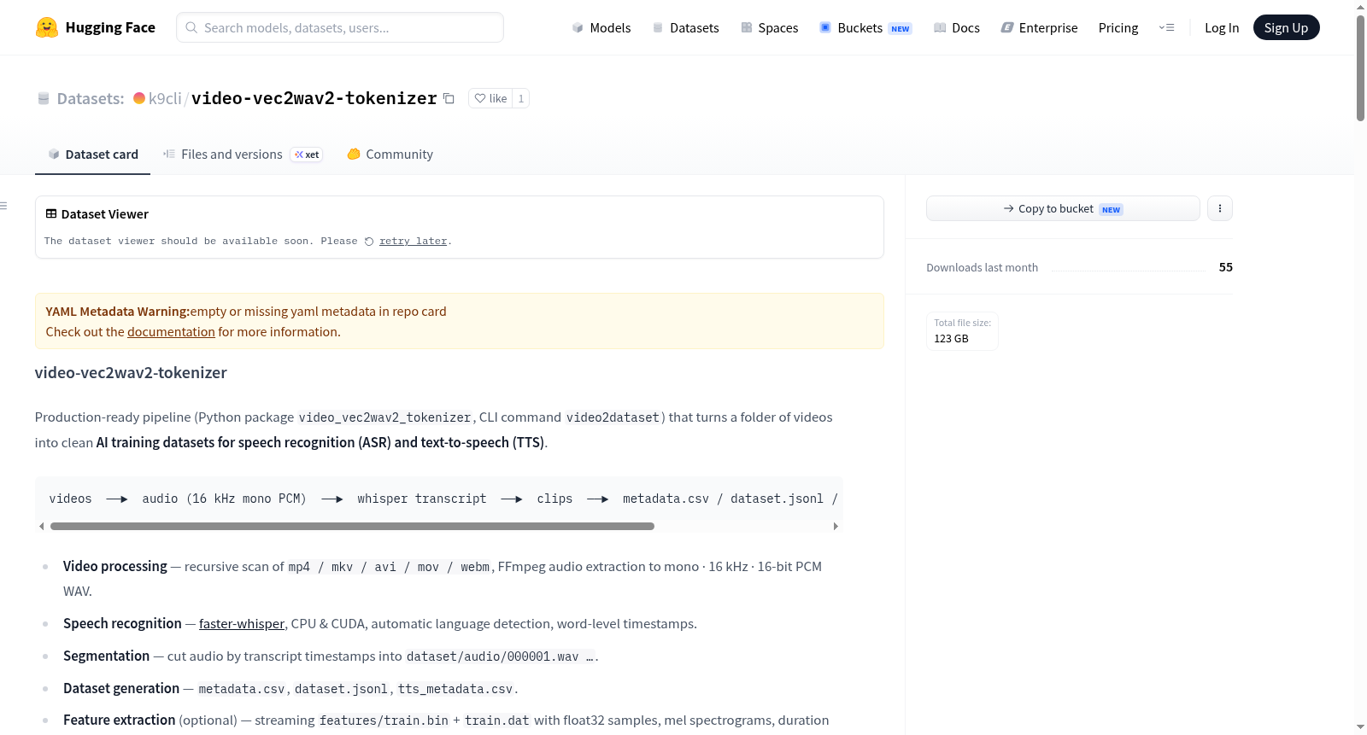The height and width of the screenshot is (735, 1367).
Task: Click the Datasets breadcrumb icon
Action: [44, 98]
